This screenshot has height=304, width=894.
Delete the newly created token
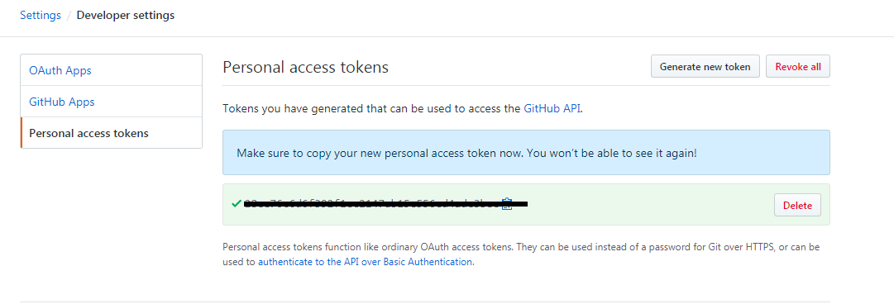pos(797,205)
